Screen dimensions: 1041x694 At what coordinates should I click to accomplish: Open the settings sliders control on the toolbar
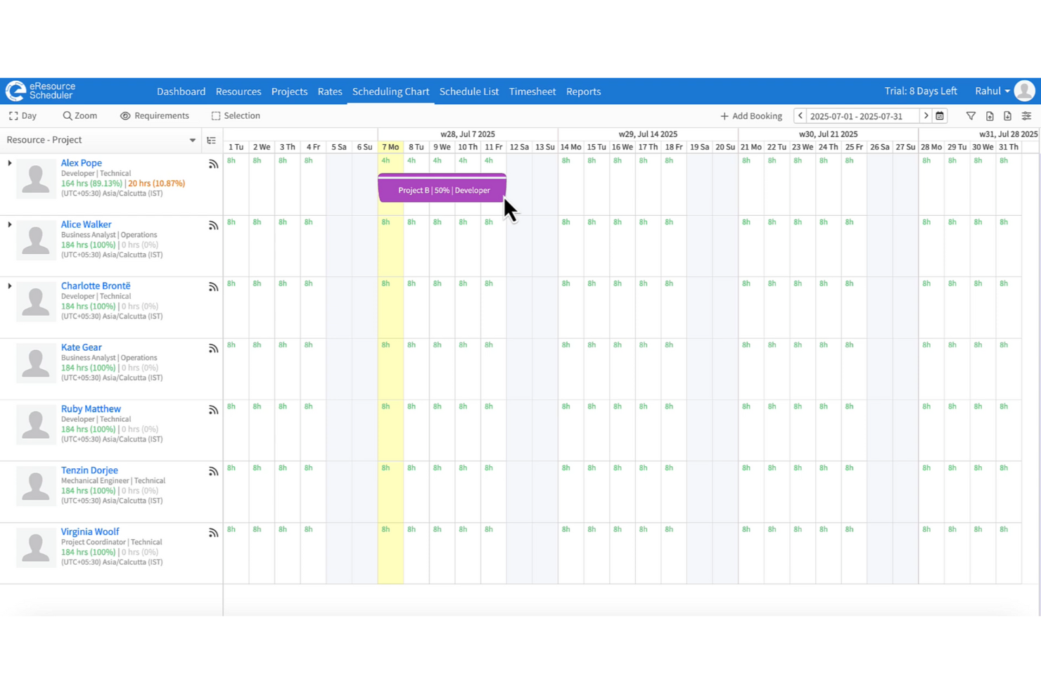(1026, 115)
